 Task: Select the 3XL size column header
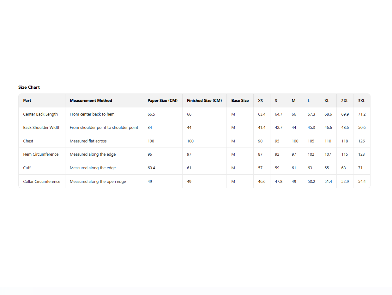pyautogui.click(x=361, y=100)
